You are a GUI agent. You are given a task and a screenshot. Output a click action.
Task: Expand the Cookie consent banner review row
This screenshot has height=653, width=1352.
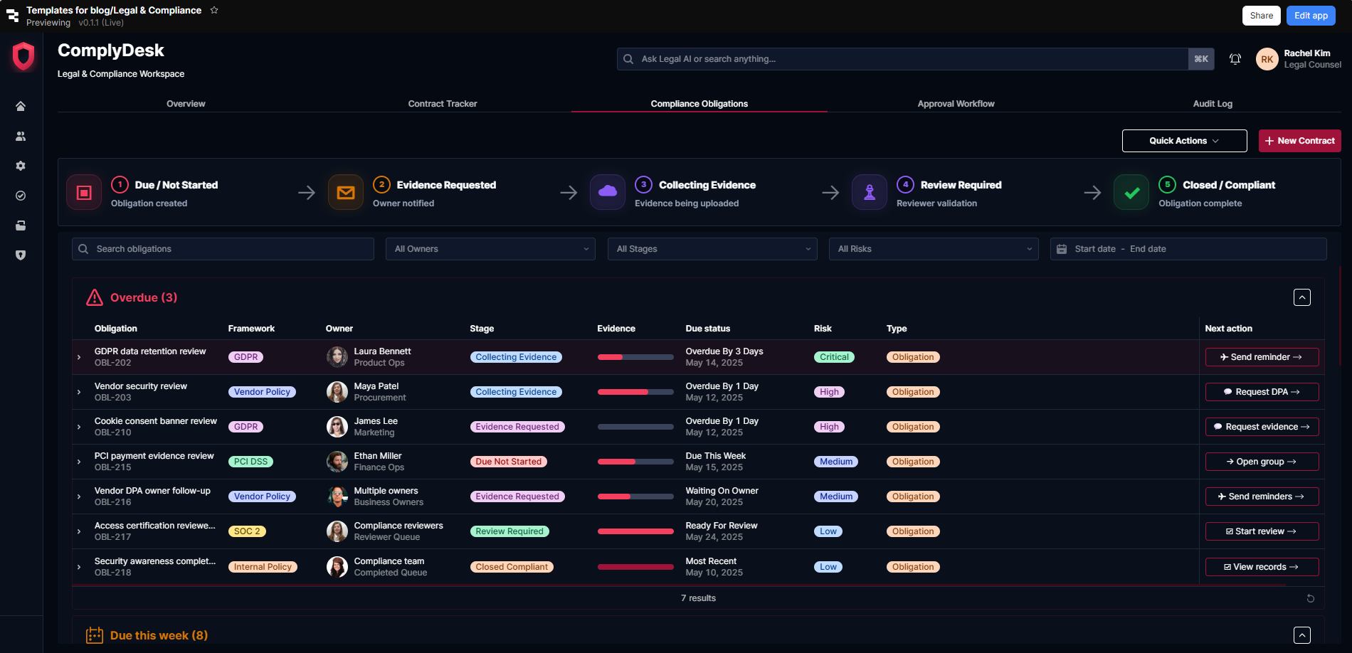tap(79, 427)
